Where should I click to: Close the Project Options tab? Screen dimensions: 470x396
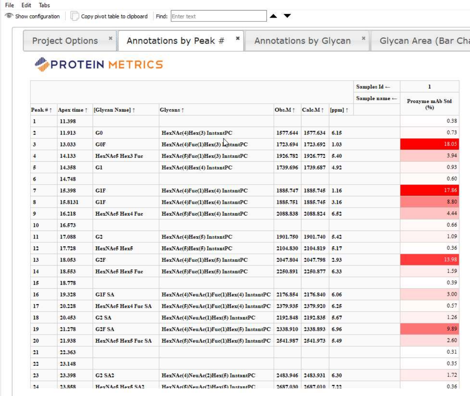(x=111, y=38)
